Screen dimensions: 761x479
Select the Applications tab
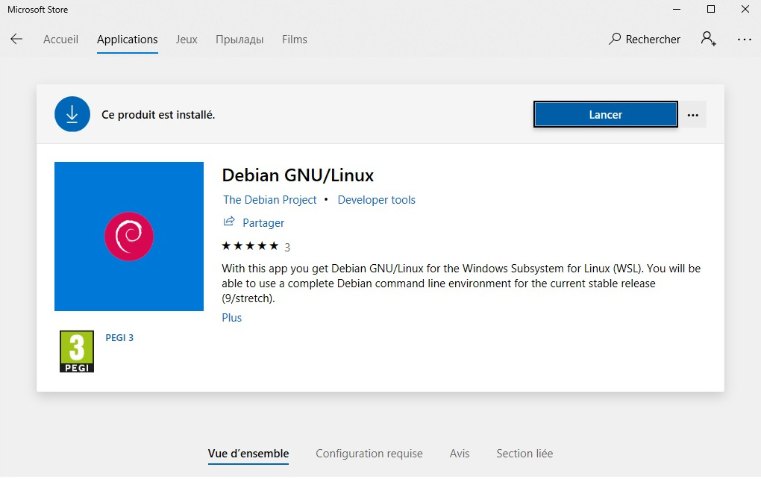[127, 40]
